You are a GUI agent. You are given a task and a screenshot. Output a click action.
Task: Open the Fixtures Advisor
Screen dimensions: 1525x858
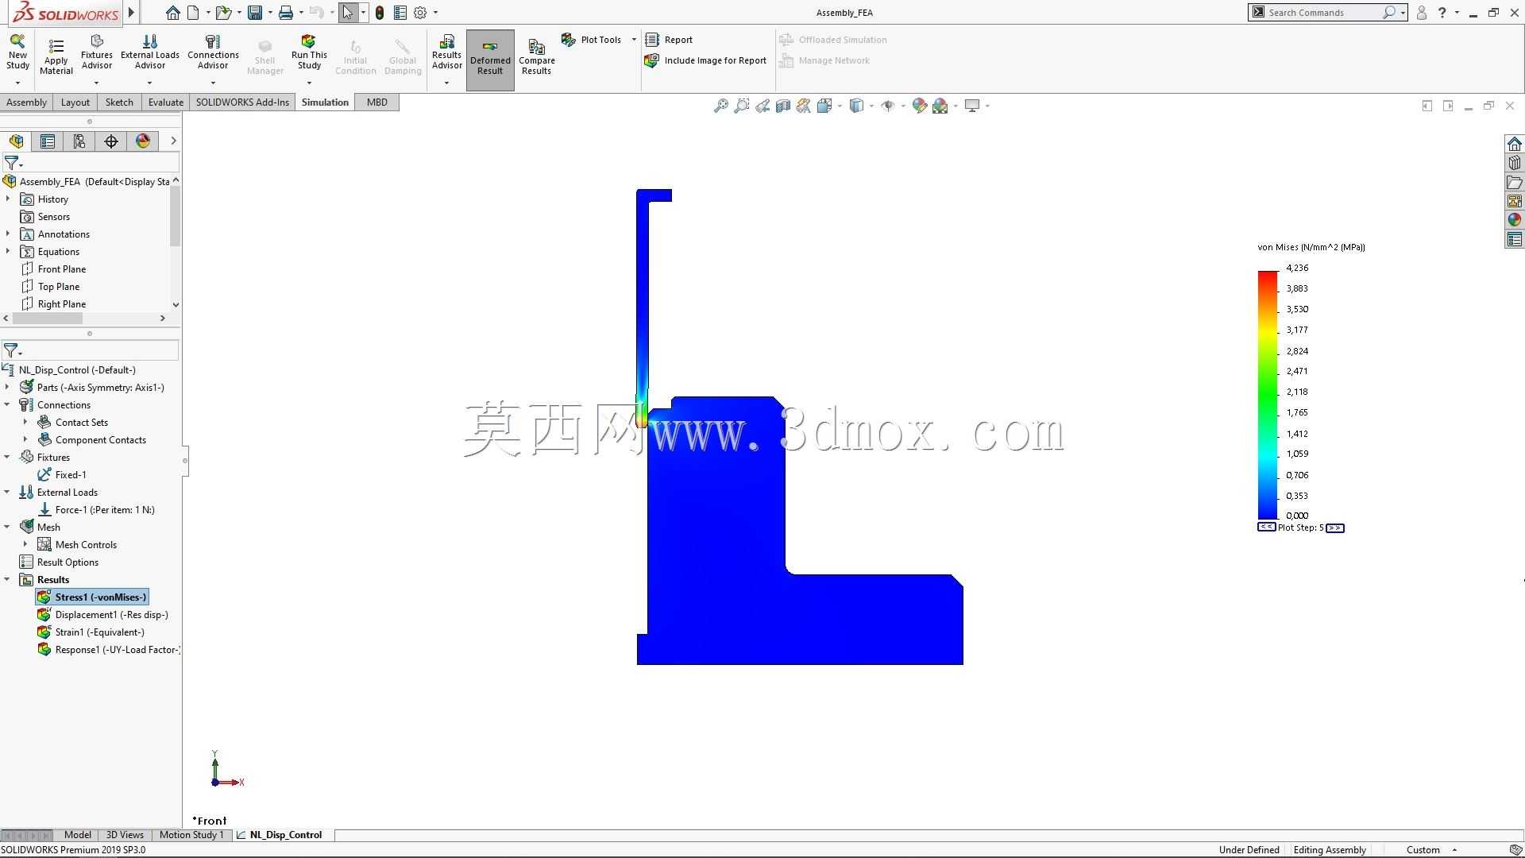coord(96,52)
